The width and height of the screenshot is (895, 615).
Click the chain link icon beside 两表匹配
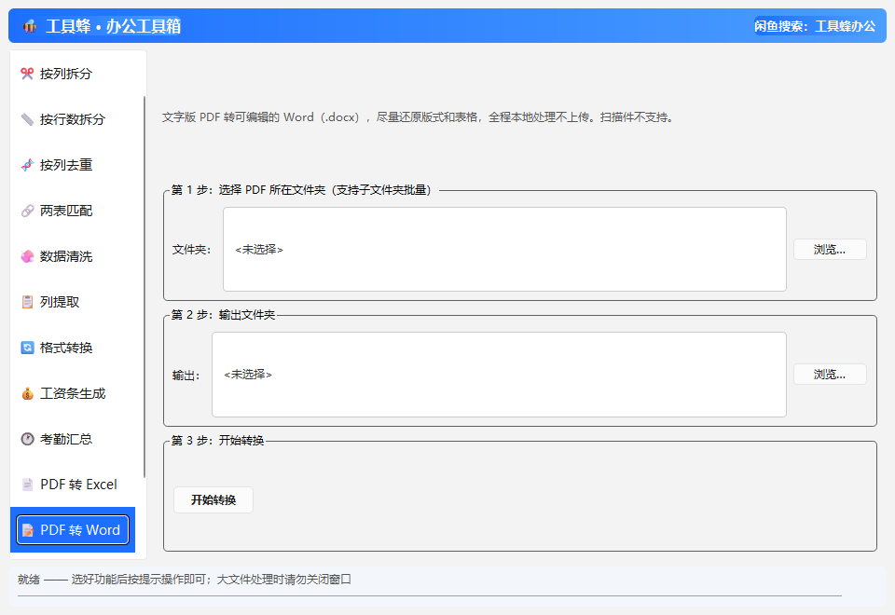coord(27,211)
